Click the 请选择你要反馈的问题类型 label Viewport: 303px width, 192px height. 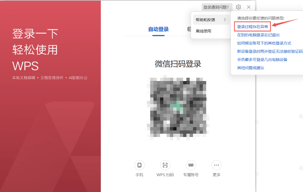261,18
